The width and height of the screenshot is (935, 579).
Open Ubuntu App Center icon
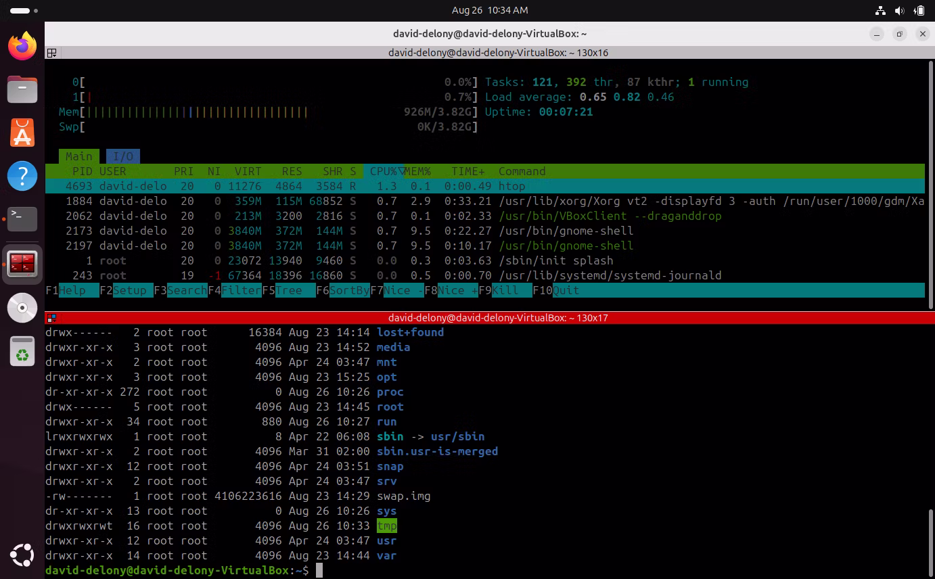tap(22, 133)
